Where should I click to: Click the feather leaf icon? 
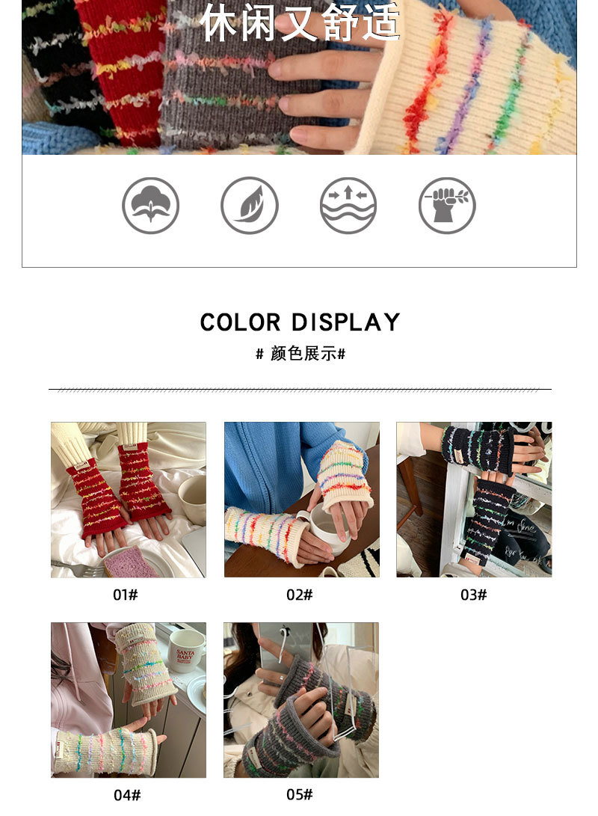click(x=250, y=206)
